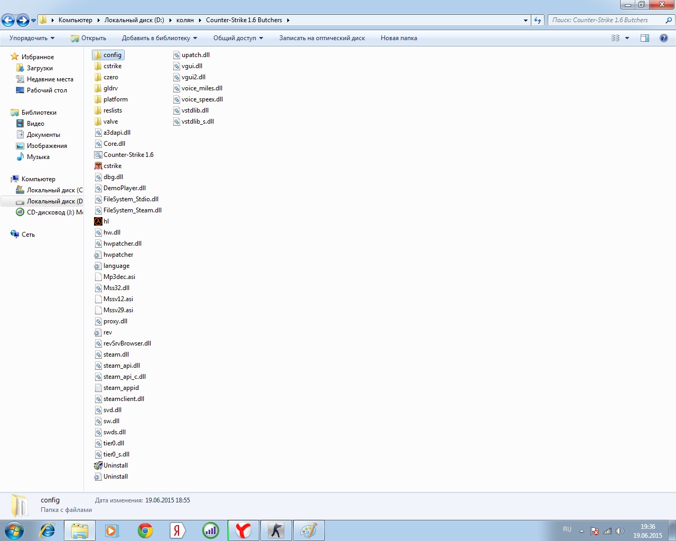This screenshot has width=676, height=541.
Task: Select the rev settings file icon
Action: coord(98,332)
